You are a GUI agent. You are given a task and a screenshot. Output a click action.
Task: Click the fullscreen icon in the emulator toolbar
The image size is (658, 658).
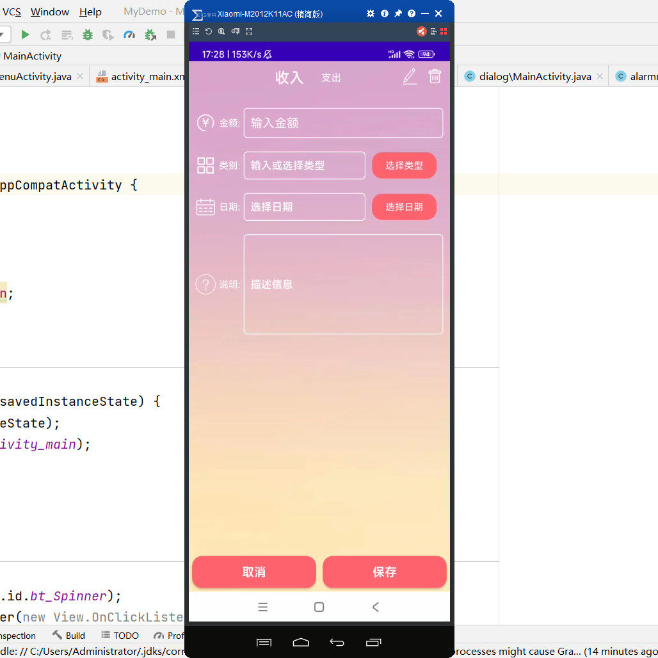(249, 30)
